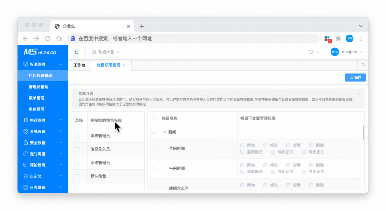Image resolution: width=386 pixels, height=211 pixels.
Task: Click the browser address bar
Action: click(193, 38)
